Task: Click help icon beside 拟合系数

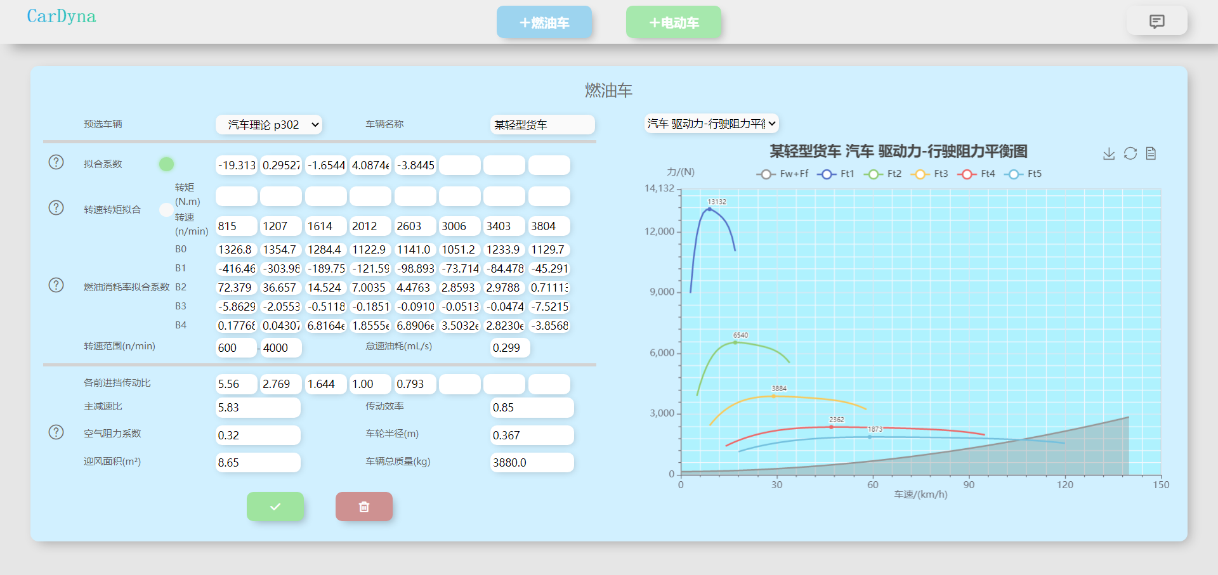Action: [x=56, y=162]
